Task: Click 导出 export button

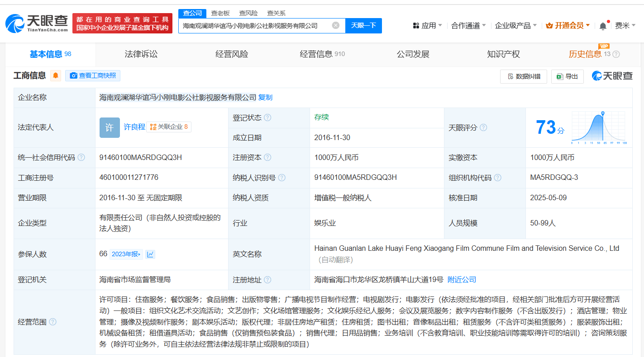Action: pyautogui.click(x=567, y=76)
